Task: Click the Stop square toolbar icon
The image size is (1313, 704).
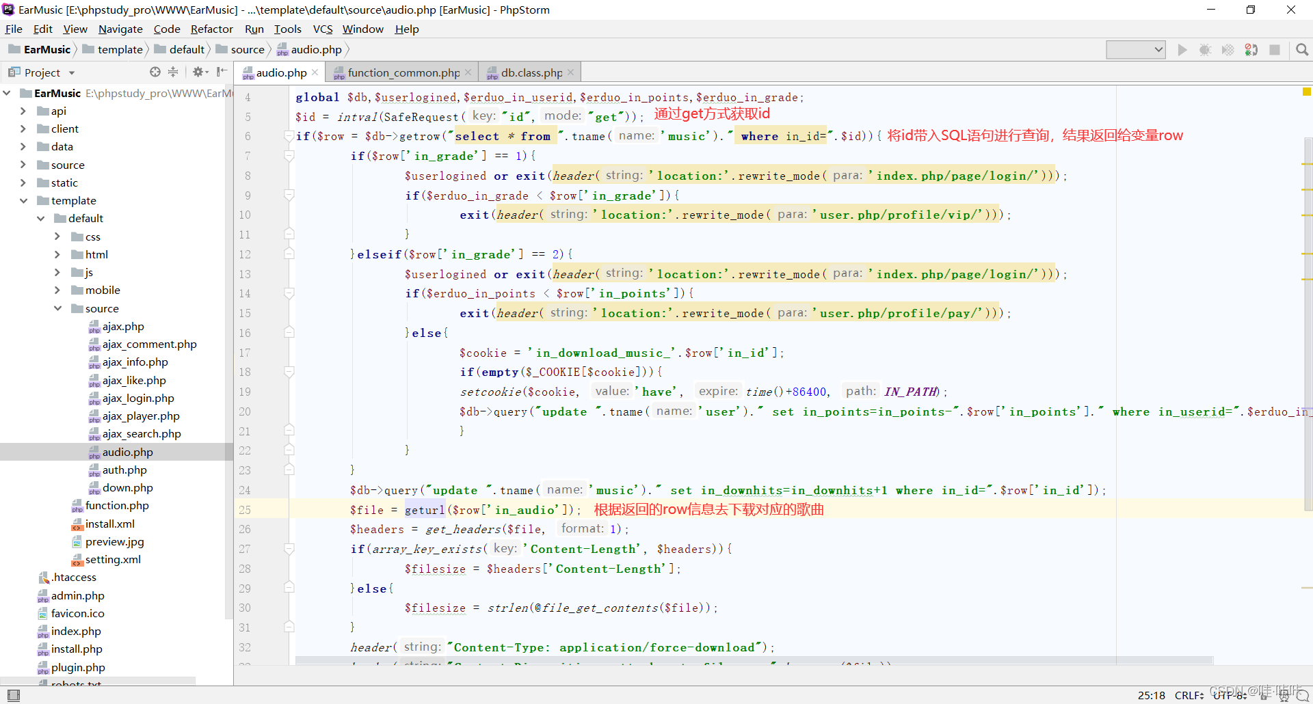Action: point(1275,50)
